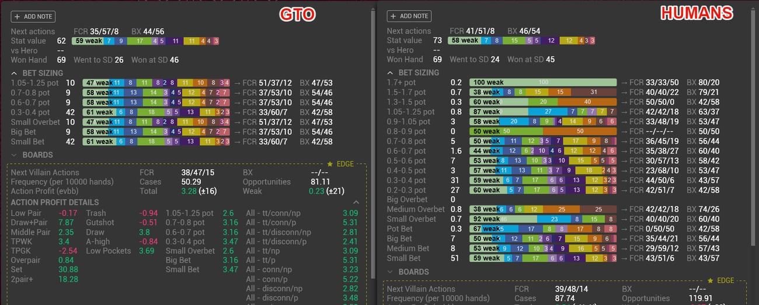Image resolution: width=759 pixels, height=305 pixels.
Task: Click the right panel ADD NOTE button
Action: point(409,16)
